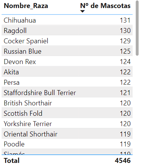Select the Nombre_Raza column header
Viewport: 141px width, 166px height.
click(x=26, y=6)
